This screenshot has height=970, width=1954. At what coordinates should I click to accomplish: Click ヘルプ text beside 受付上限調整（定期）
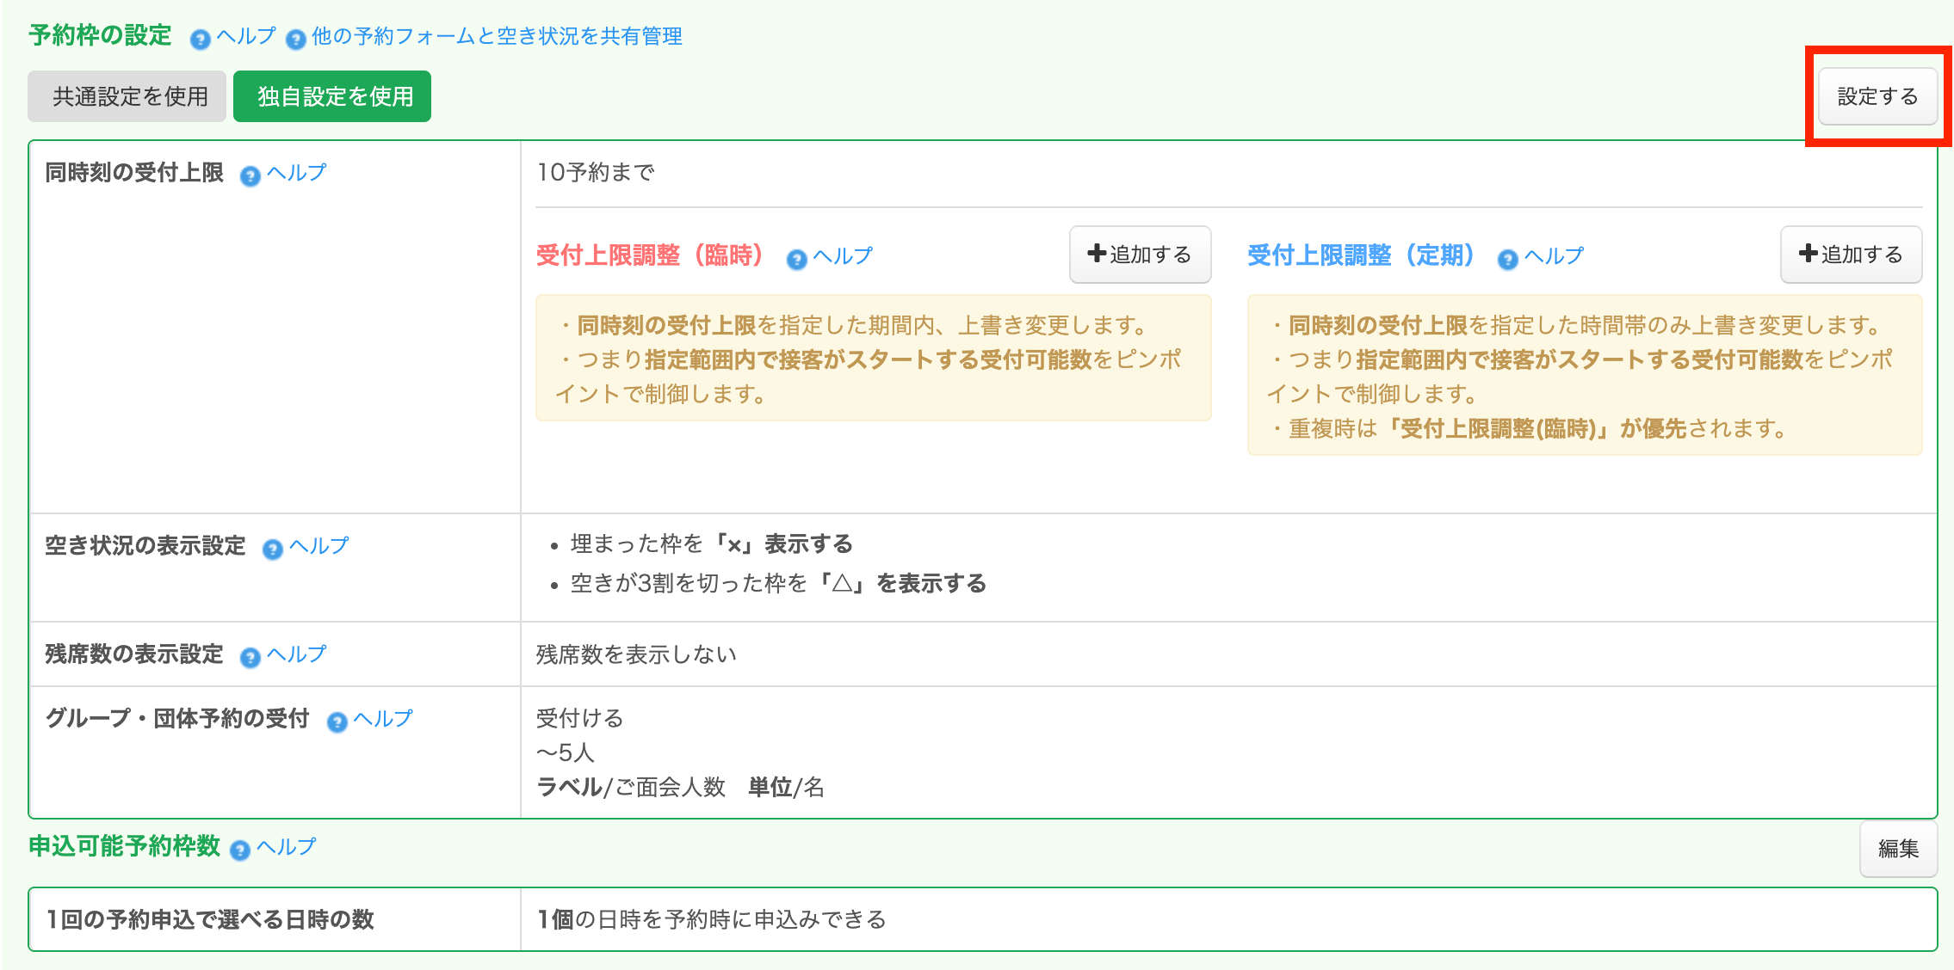point(1554,256)
